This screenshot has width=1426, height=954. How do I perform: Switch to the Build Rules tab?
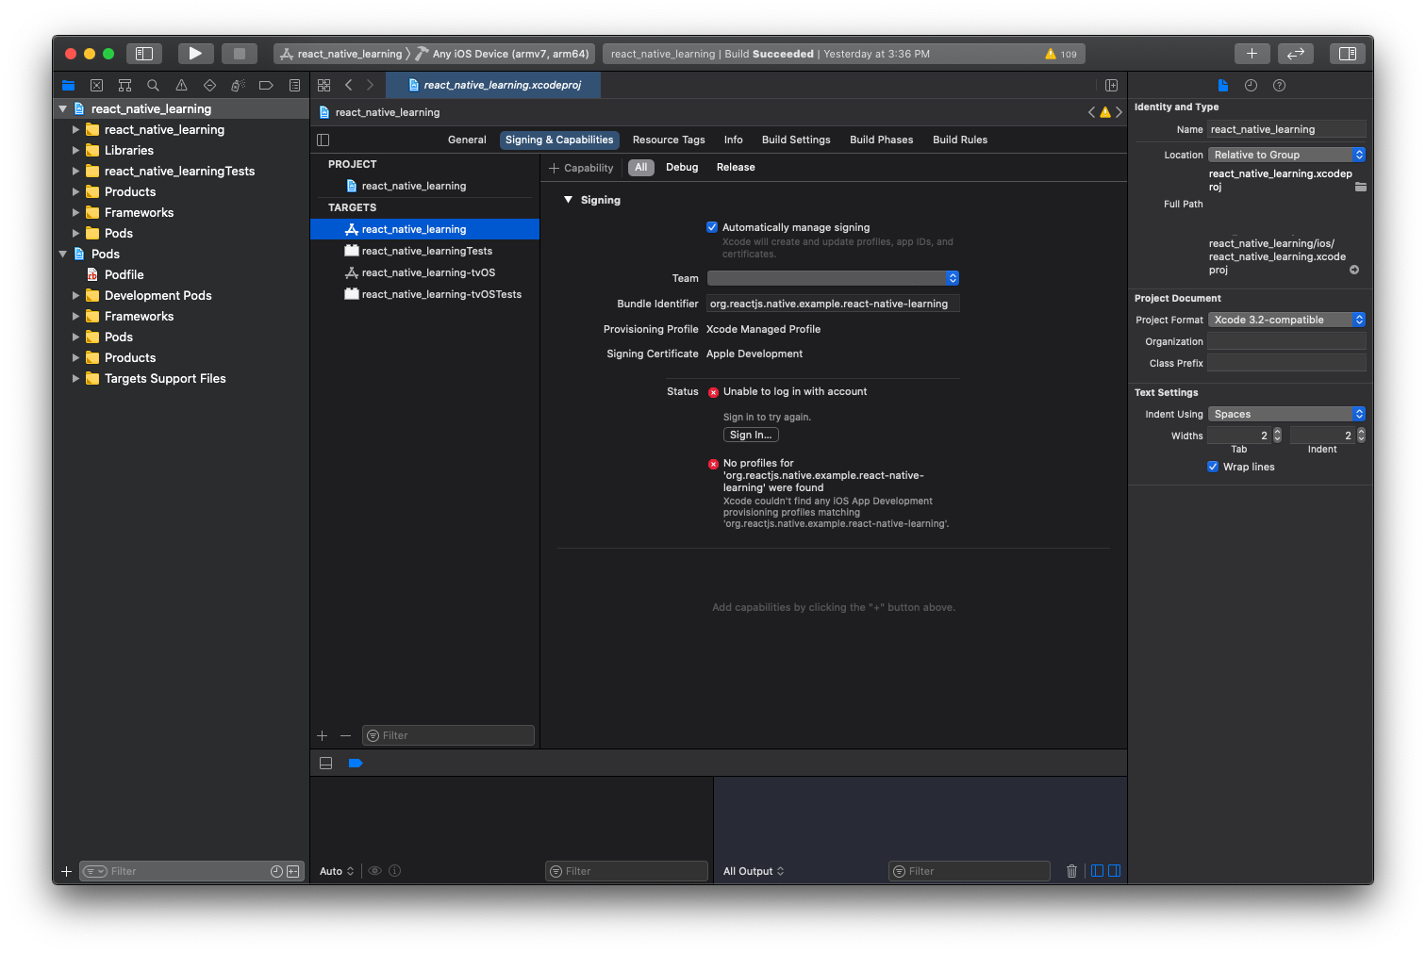[960, 140]
